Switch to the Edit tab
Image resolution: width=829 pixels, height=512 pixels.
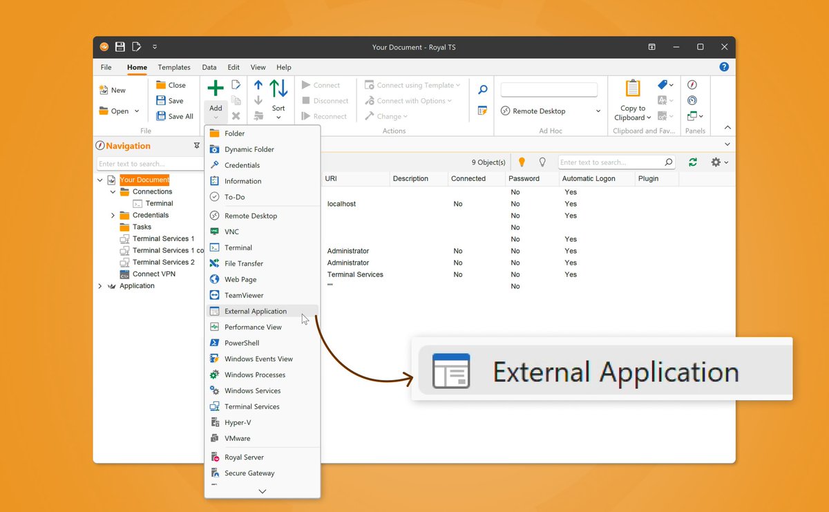click(x=234, y=67)
